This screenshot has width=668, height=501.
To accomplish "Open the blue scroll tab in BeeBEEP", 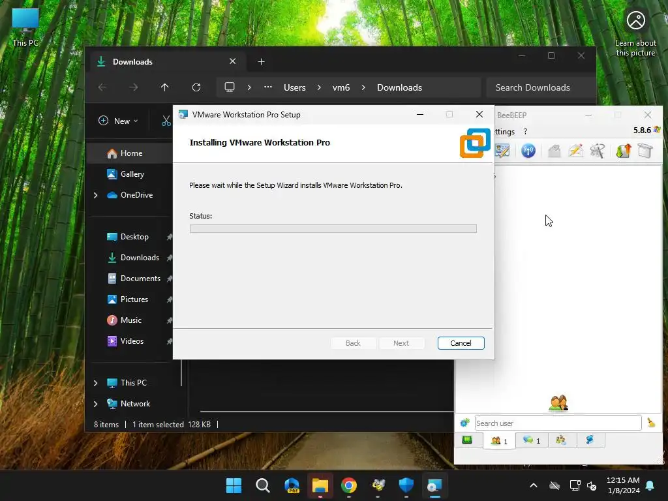I will tap(590, 440).
